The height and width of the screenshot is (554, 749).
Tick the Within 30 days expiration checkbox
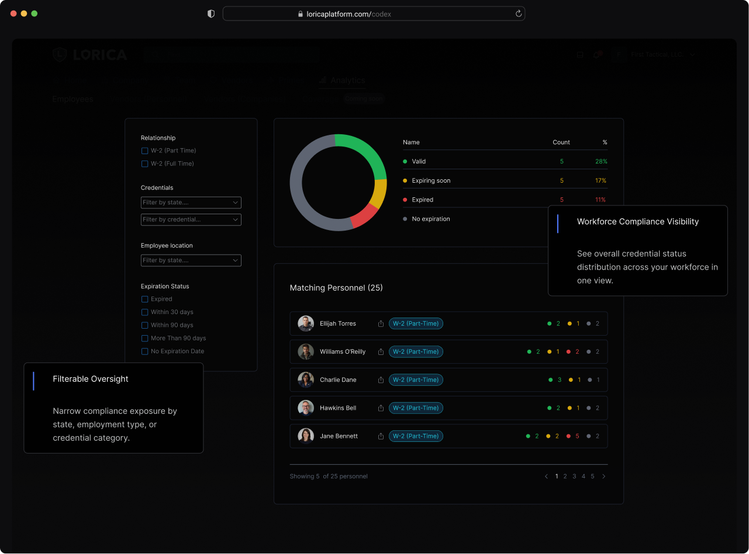(145, 312)
